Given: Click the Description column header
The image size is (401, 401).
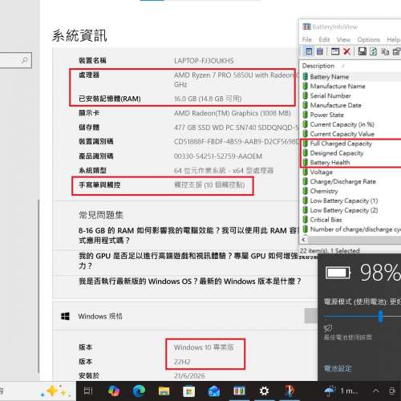Looking at the screenshot, I should tap(318, 66).
